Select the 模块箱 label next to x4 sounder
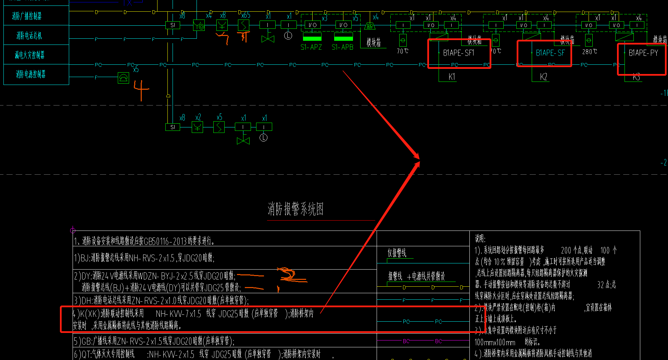668x360 pixels. pyautogui.click(x=374, y=42)
